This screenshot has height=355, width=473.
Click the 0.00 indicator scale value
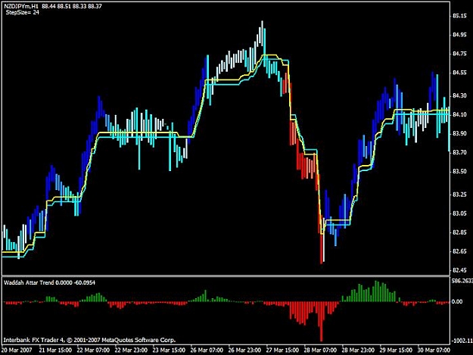(x=457, y=301)
